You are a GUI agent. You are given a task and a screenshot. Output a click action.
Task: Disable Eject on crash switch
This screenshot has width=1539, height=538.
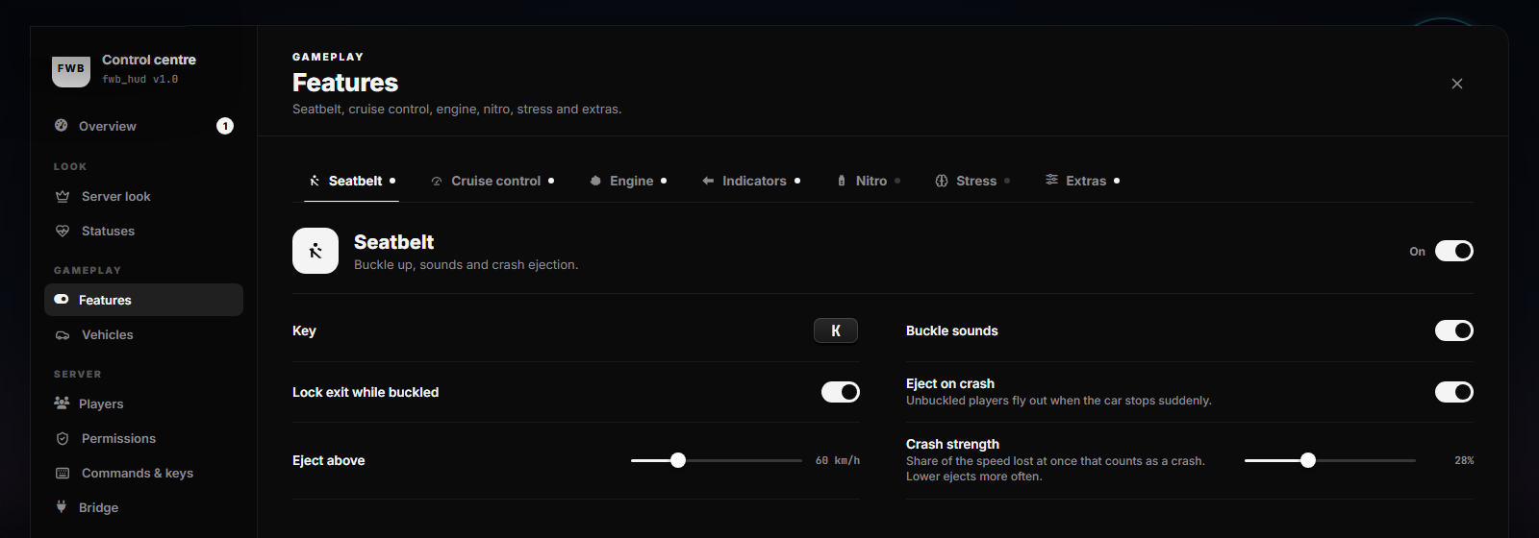pos(1454,392)
